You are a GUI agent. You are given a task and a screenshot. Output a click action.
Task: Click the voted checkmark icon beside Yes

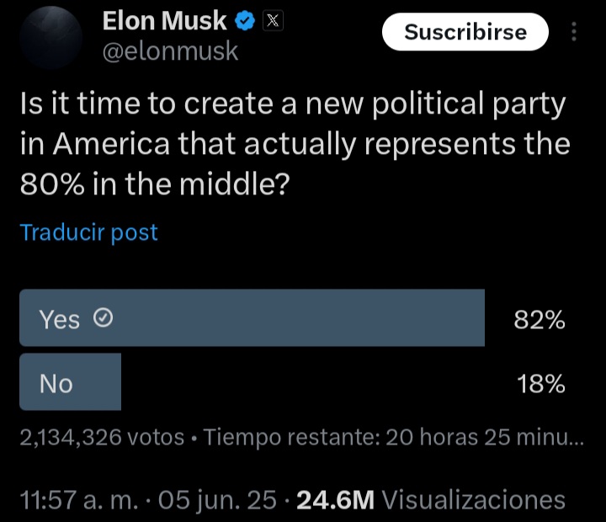103,319
